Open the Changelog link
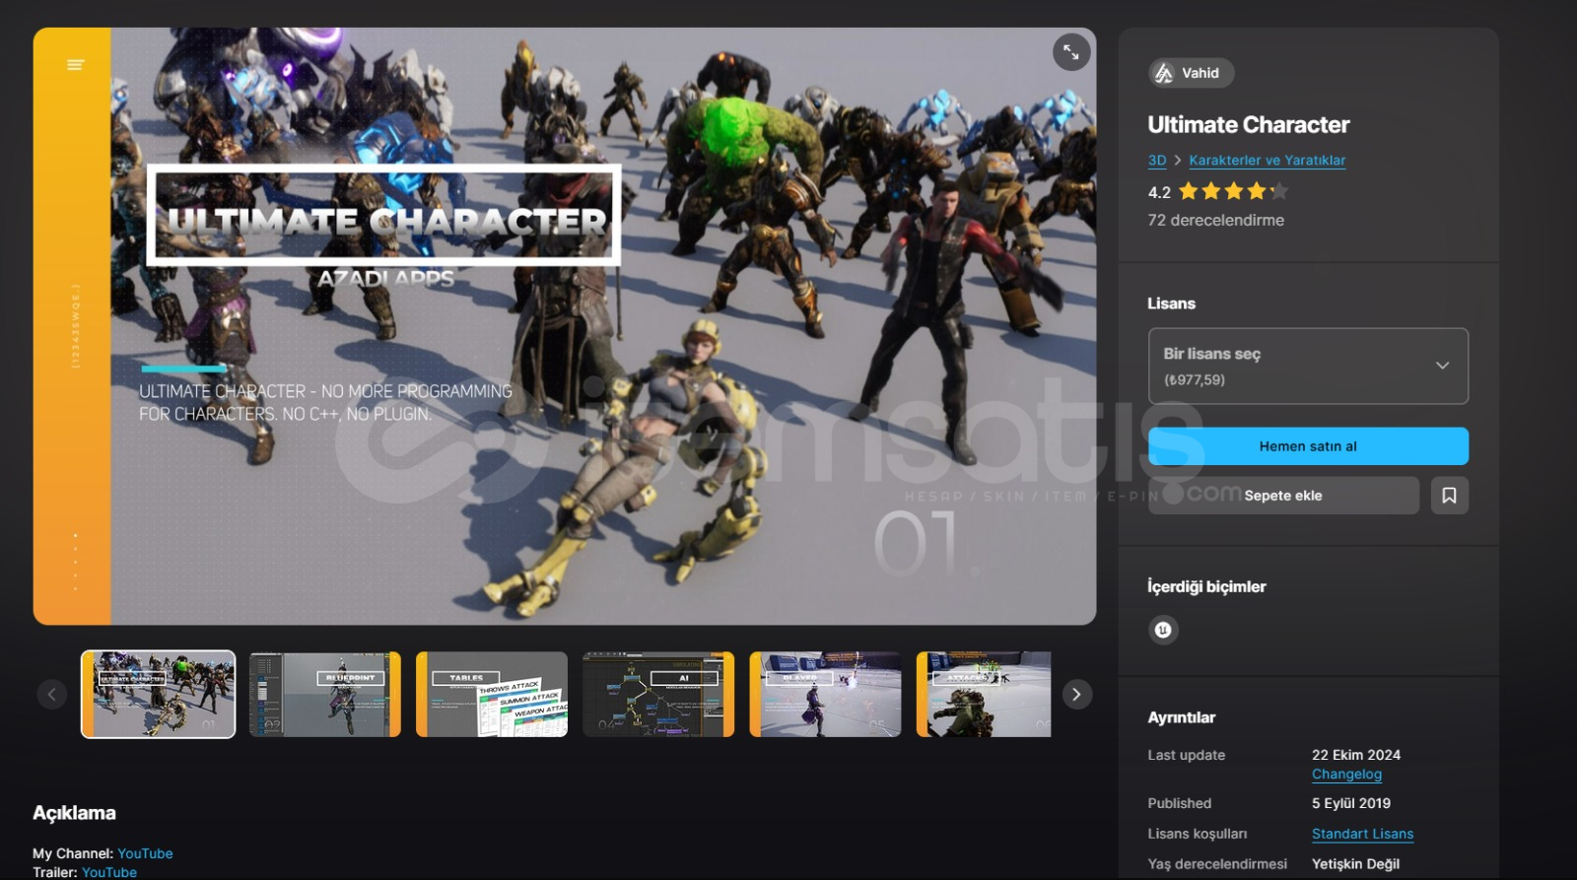1577x880 pixels. tap(1346, 775)
